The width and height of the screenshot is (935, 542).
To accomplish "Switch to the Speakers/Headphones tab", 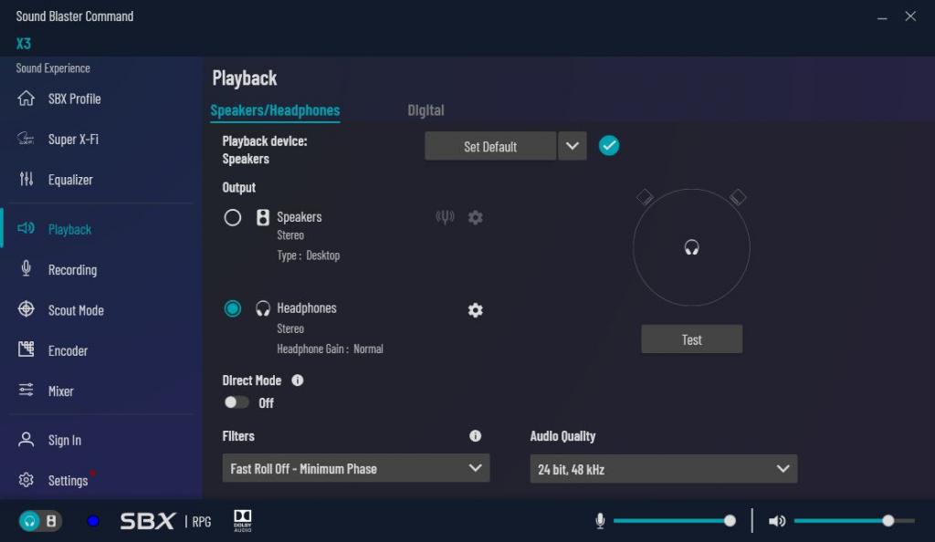I will click(x=275, y=110).
